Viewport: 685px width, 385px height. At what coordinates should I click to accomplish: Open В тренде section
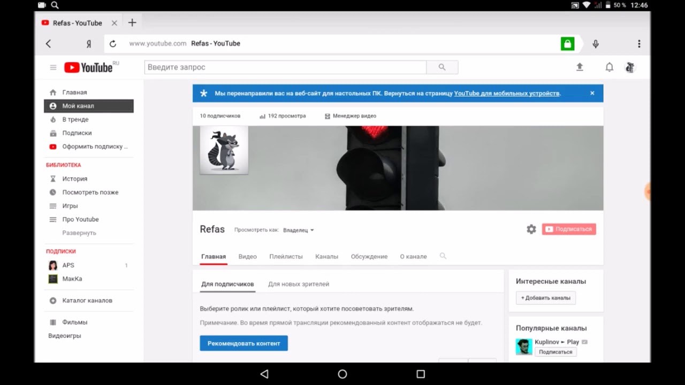89,119
